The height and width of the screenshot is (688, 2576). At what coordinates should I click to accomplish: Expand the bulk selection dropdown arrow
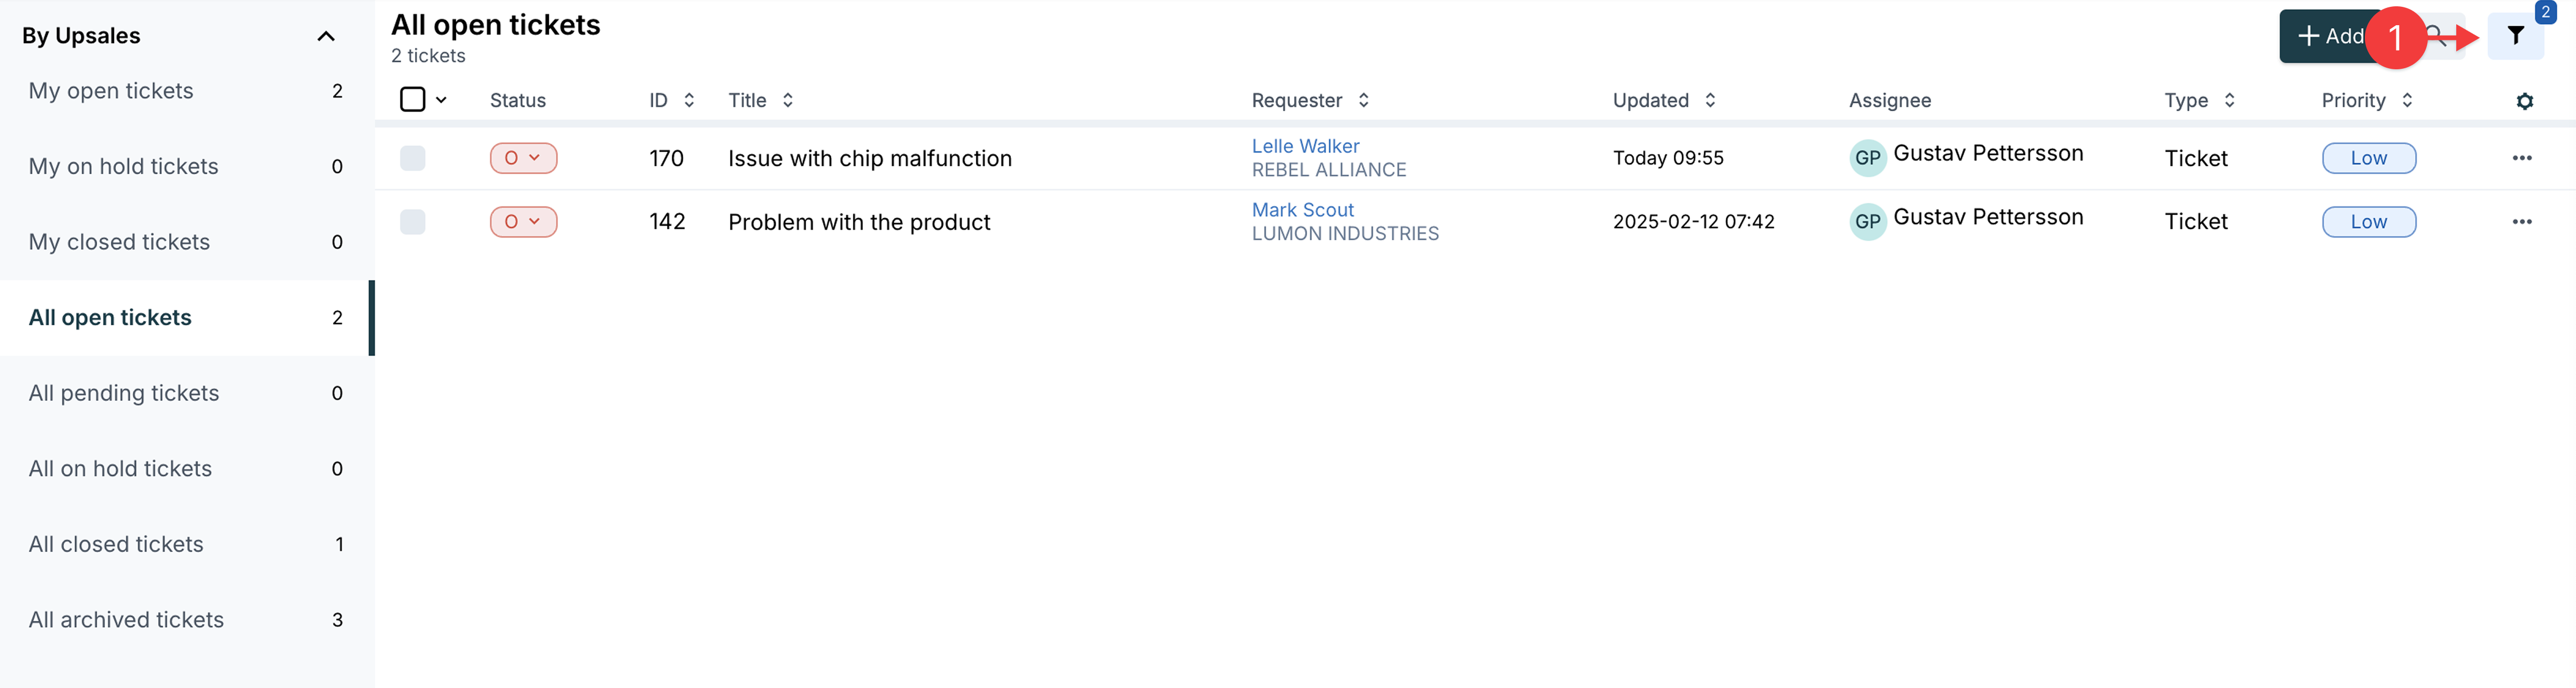point(441,100)
